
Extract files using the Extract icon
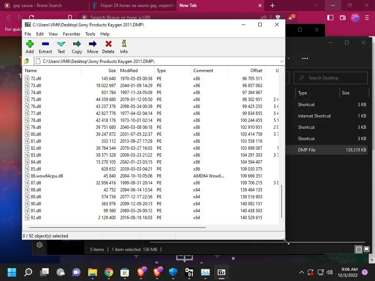(45, 47)
